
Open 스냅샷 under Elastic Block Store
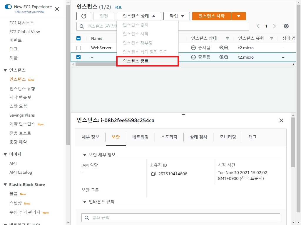click(x=16, y=203)
